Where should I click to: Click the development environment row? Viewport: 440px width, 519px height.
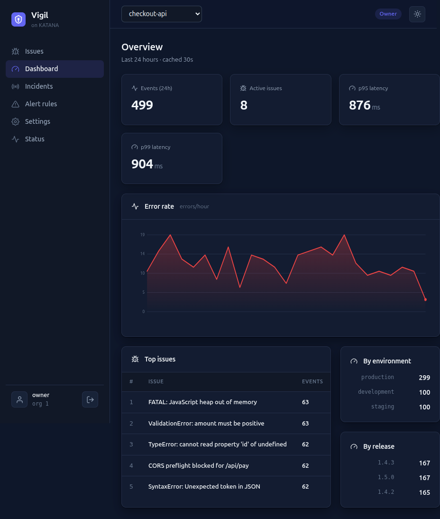(x=390, y=392)
